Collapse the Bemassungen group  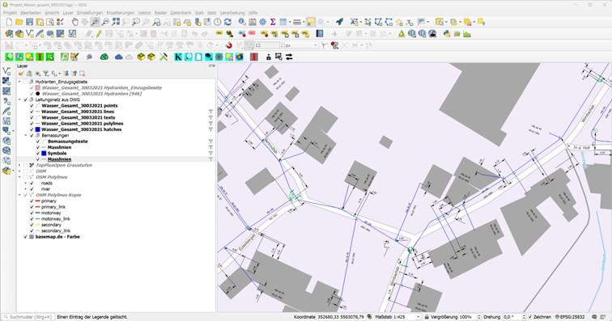[26, 135]
